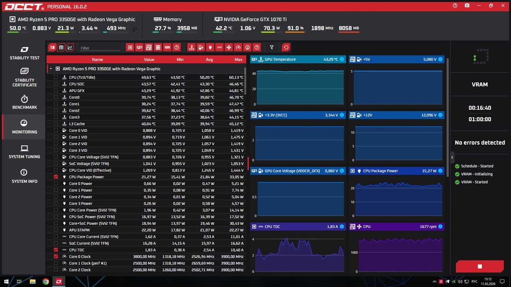Filter sensors by motherboard hardware icon
511x287 pixels.
pyautogui.click(x=149, y=47)
